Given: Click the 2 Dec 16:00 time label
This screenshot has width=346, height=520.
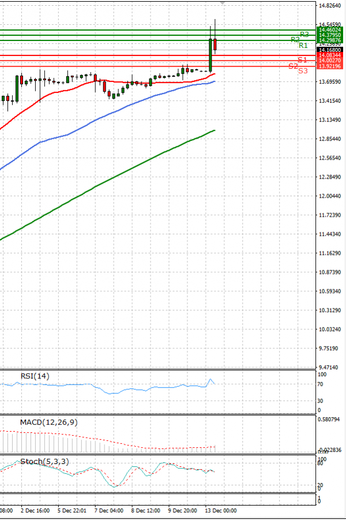Looking at the screenshot, I should click(x=35, y=510).
